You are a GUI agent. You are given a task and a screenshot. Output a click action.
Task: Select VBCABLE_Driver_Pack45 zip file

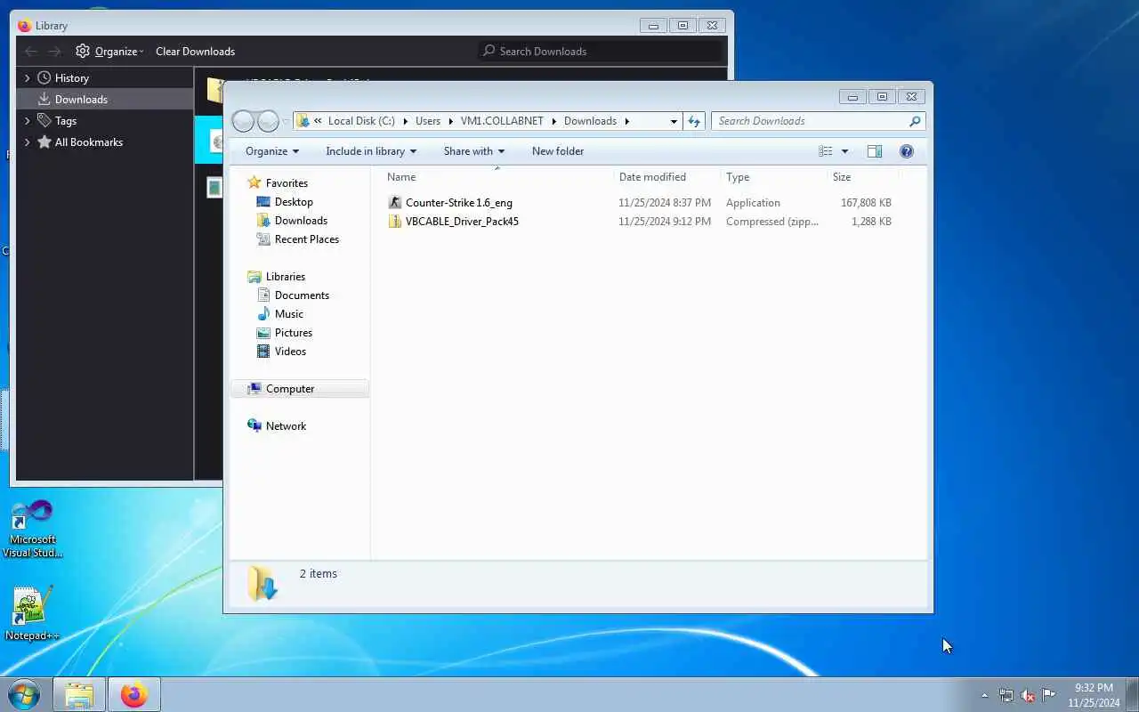453,222
